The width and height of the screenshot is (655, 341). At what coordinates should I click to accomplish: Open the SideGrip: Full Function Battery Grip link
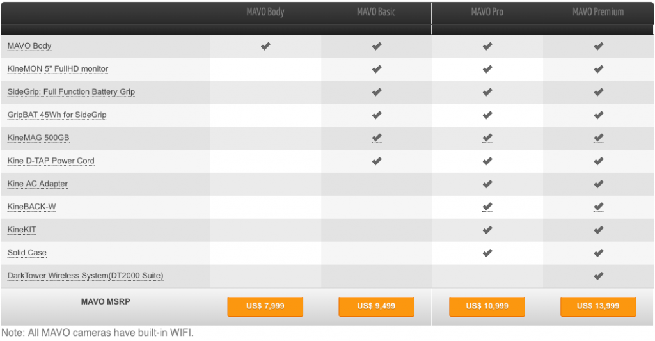tap(71, 92)
